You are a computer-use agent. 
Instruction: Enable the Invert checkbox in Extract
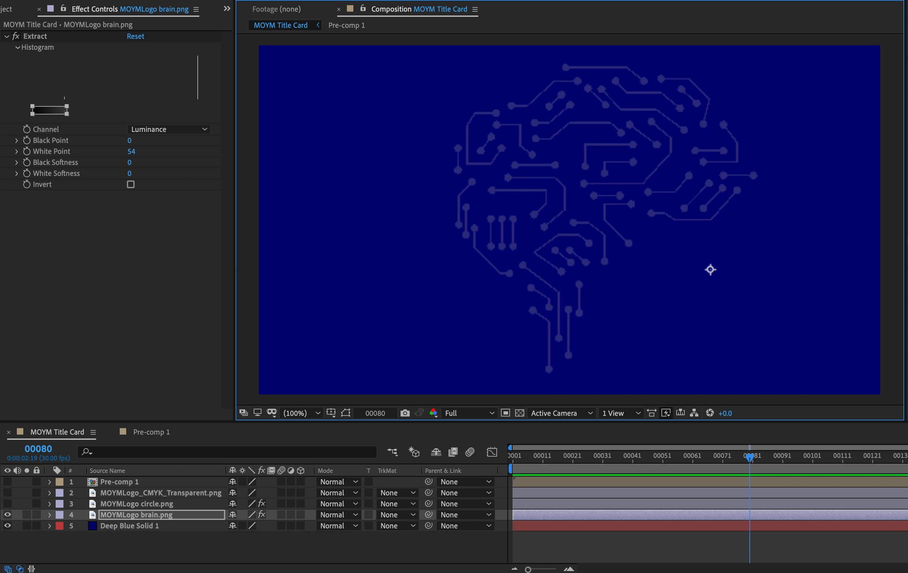(131, 184)
